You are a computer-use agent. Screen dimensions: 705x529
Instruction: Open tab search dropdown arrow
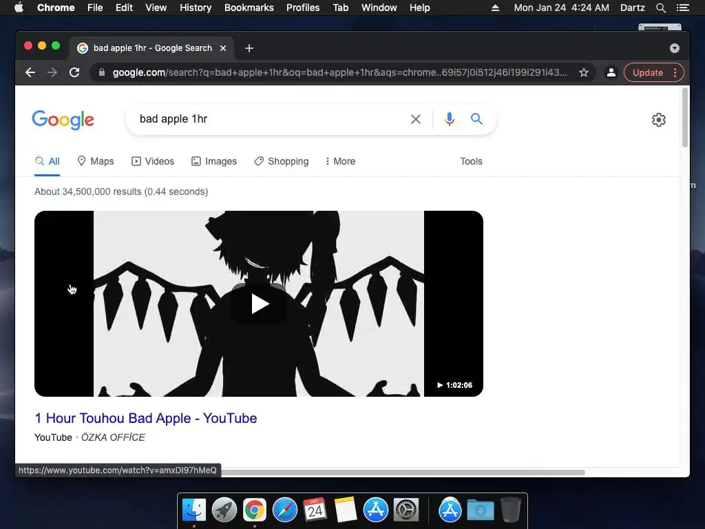click(x=675, y=48)
